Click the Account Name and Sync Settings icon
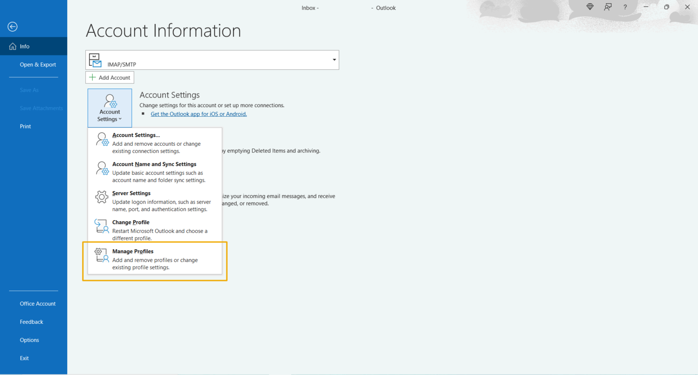Viewport: 698px width, 375px height. (101, 168)
